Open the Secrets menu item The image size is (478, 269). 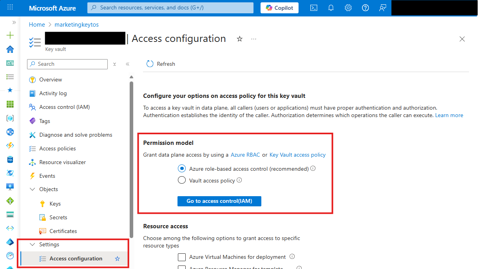tap(58, 217)
